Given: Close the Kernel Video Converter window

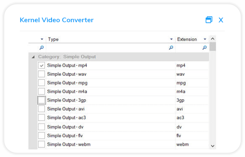Looking at the screenshot, I should click(221, 20).
